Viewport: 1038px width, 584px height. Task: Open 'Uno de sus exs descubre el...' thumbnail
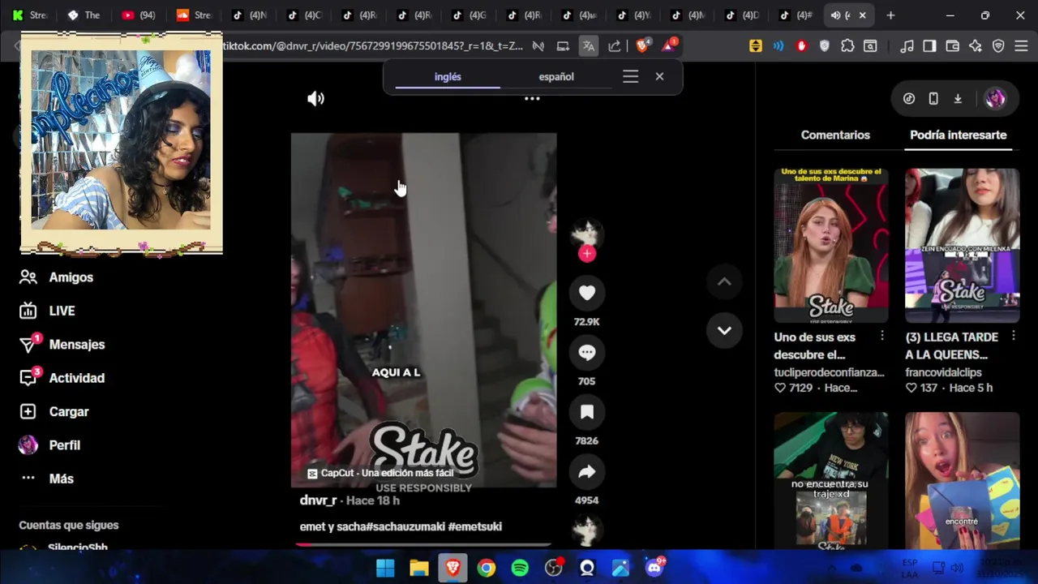(830, 245)
